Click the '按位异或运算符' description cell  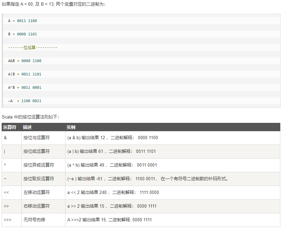coord(38,165)
